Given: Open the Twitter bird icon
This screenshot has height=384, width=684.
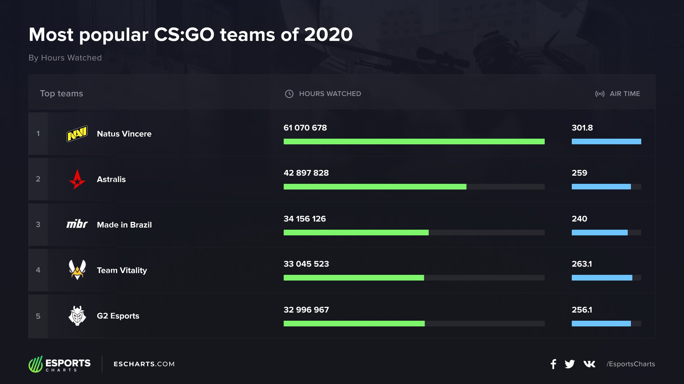Looking at the screenshot, I should [x=570, y=364].
